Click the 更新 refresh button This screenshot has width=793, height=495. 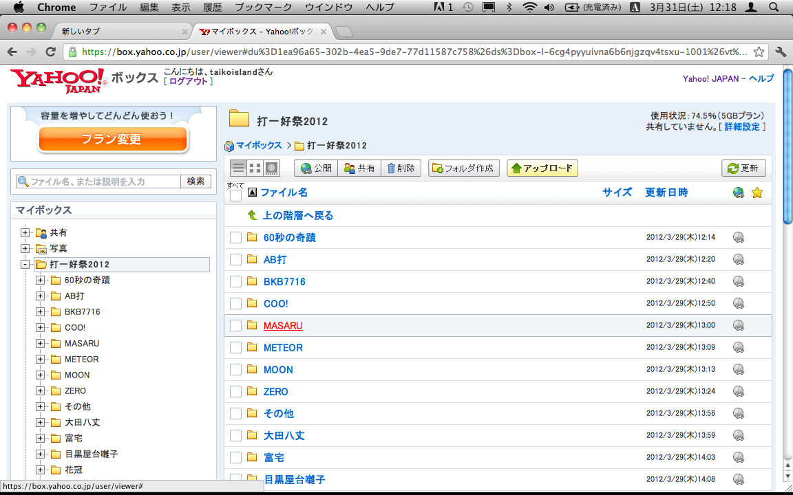pos(743,168)
